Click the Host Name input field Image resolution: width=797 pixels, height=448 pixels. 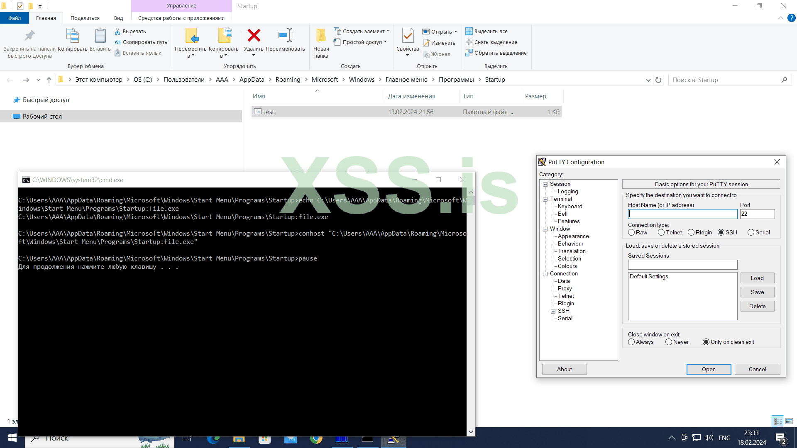click(682, 214)
